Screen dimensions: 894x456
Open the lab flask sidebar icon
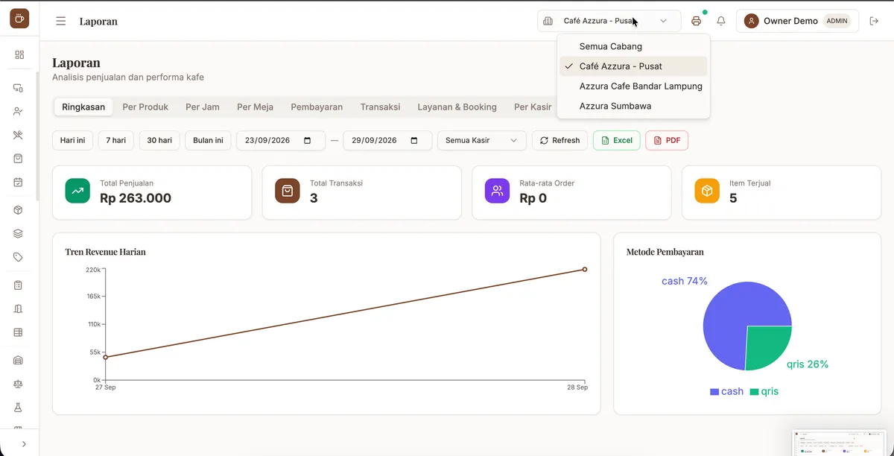click(x=19, y=408)
